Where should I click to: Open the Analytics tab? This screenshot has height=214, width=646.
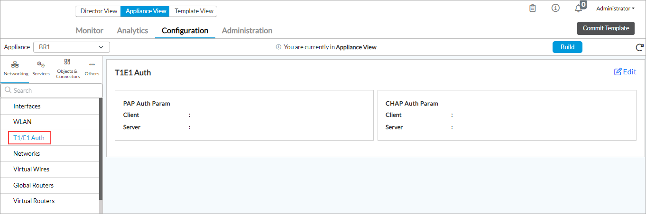[x=132, y=30]
